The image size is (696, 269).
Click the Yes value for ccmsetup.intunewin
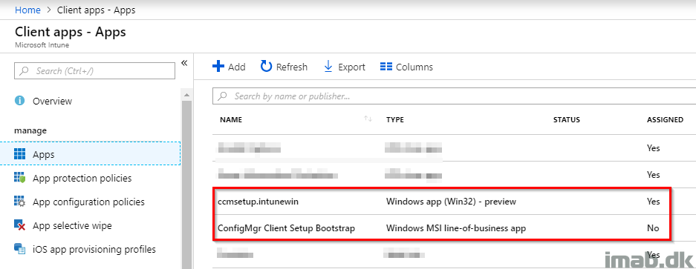(654, 202)
